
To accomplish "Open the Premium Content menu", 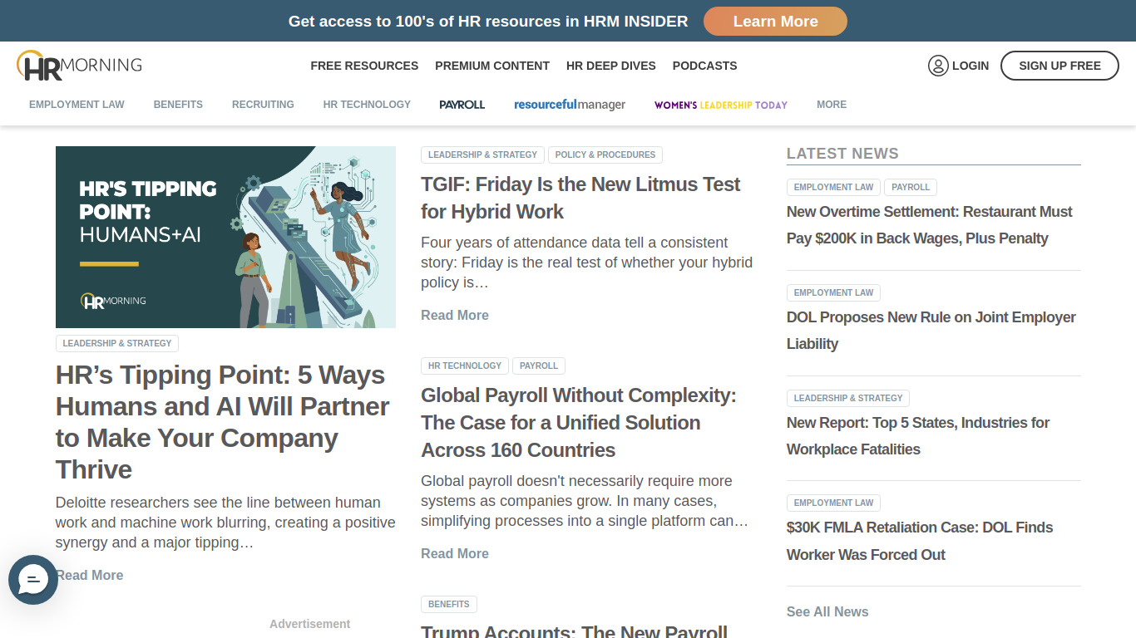I will (x=492, y=66).
